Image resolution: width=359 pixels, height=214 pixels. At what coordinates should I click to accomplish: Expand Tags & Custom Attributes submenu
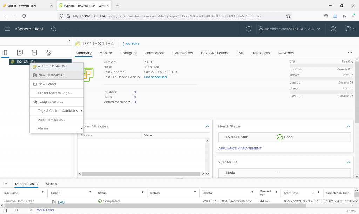57,111
